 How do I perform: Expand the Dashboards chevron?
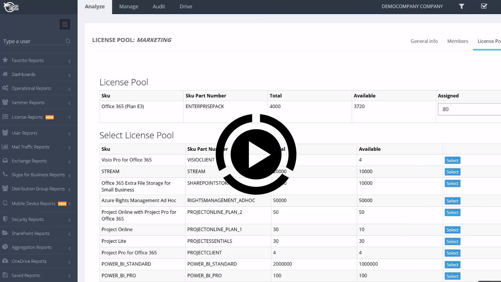[x=69, y=75]
